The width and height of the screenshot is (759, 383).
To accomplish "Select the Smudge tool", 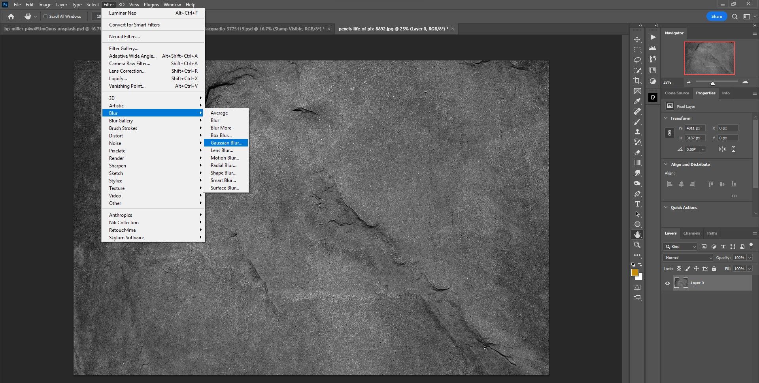I will click(637, 173).
